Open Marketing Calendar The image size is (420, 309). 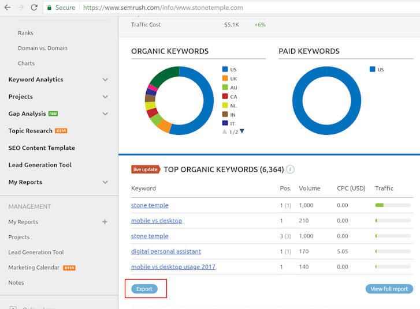[x=34, y=267]
